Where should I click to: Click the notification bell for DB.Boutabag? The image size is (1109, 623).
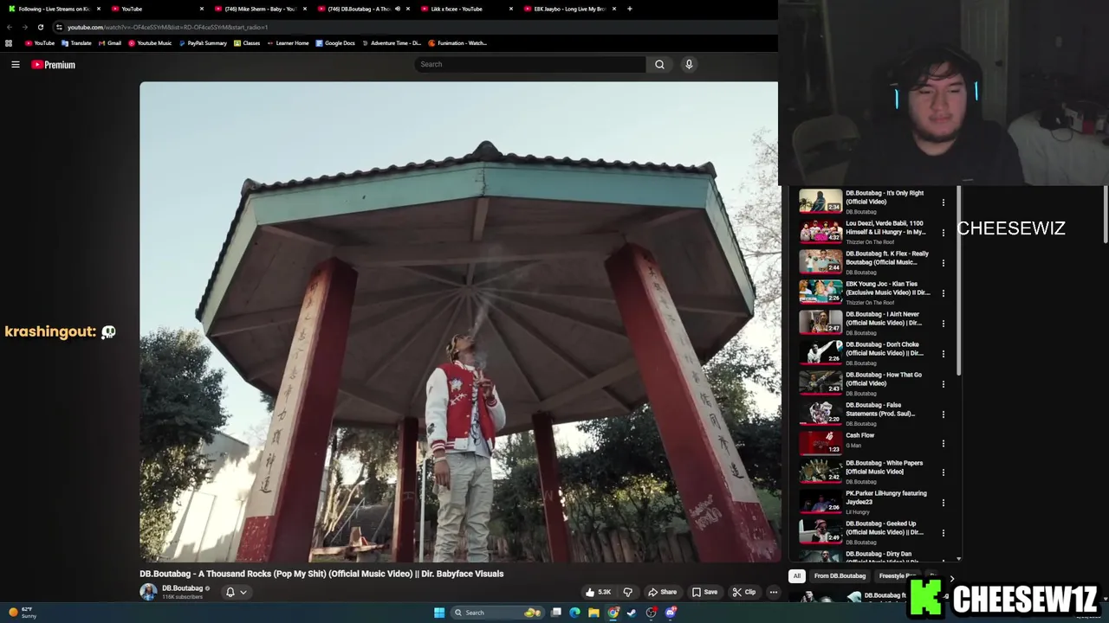[230, 592]
